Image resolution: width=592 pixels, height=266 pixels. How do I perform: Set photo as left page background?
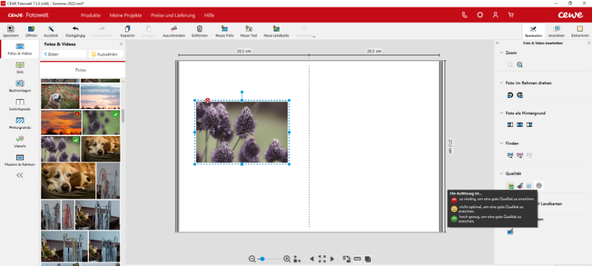(x=510, y=124)
